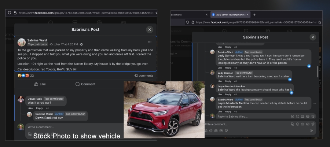Click the Author badge on the 'red Toyota rav 4' comment
This screenshot has width=330, height=147.
click(239, 52)
